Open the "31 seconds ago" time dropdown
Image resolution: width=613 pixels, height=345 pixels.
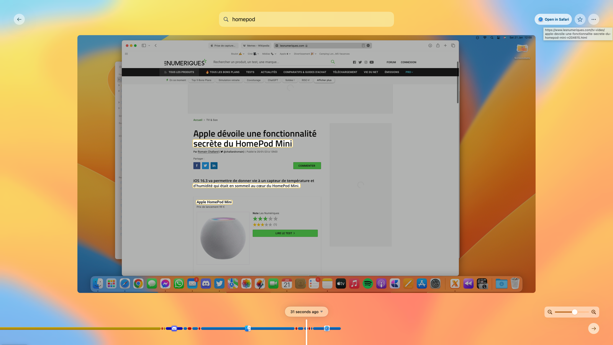(x=306, y=312)
